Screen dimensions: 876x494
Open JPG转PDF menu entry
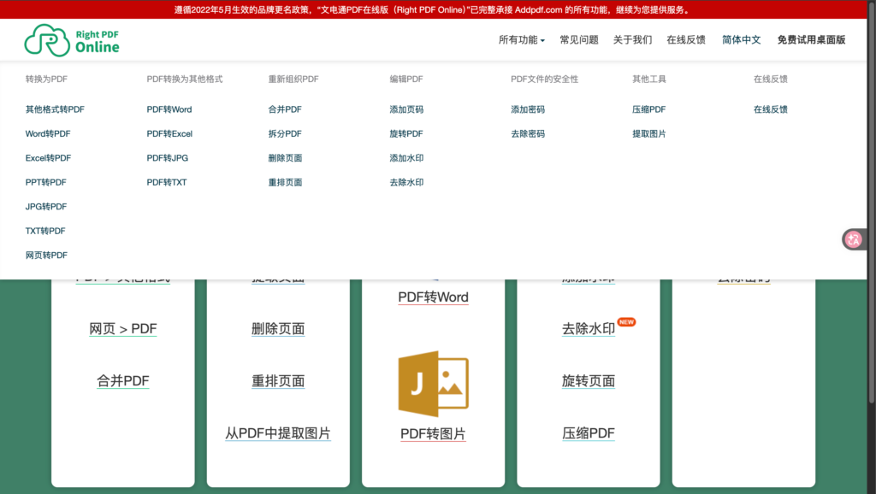[46, 207]
